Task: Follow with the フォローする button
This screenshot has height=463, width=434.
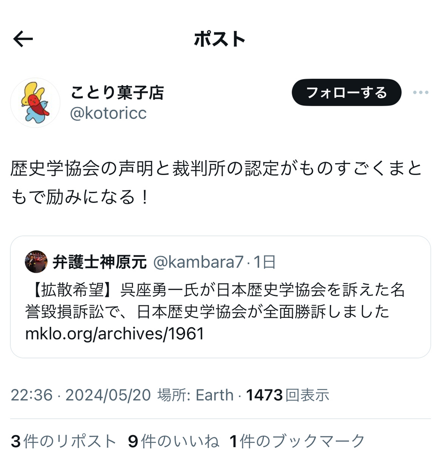Action: [346, 92]
